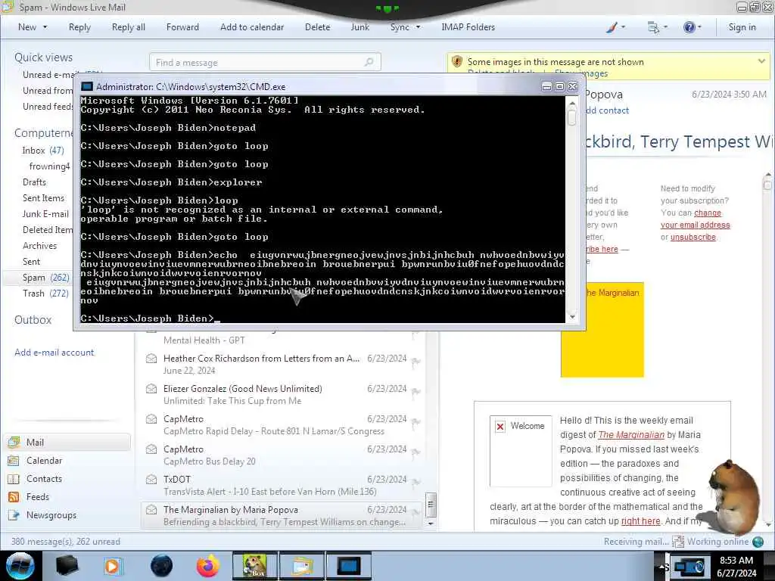Screen dimensions: 775x581
Task: Click Reply in the toolbar
Action: click(x=79, y=27)
